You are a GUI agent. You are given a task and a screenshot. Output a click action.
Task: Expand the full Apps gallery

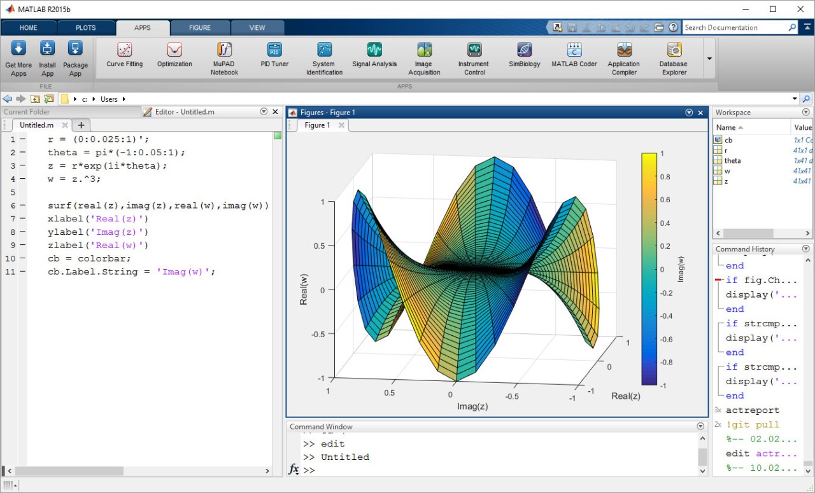click(709, 57)
